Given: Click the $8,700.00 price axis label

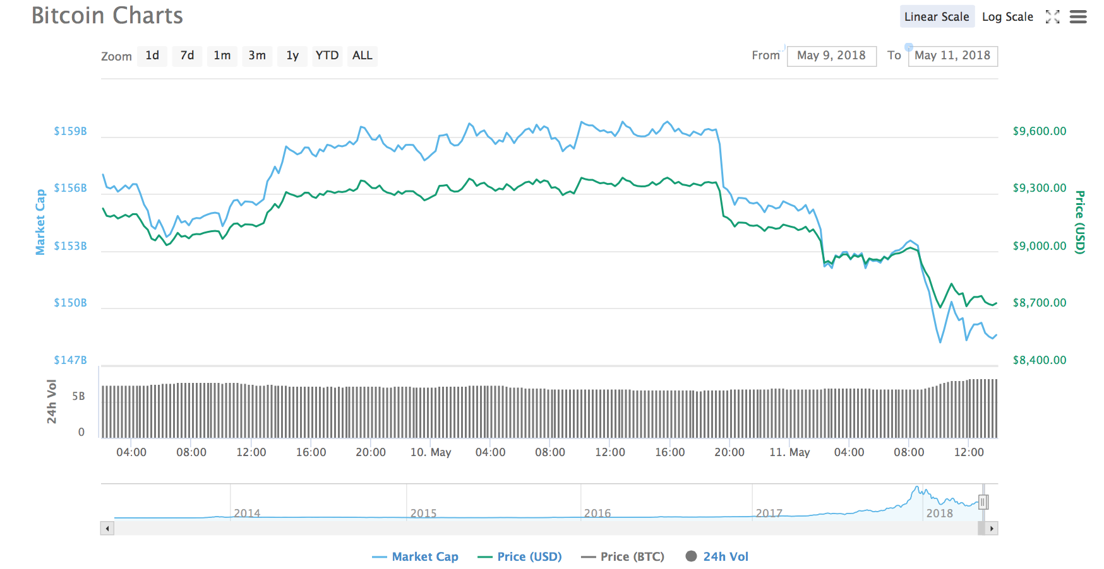Looking at the screenshot, I should pyautogui.click(x=1040, y=303).
